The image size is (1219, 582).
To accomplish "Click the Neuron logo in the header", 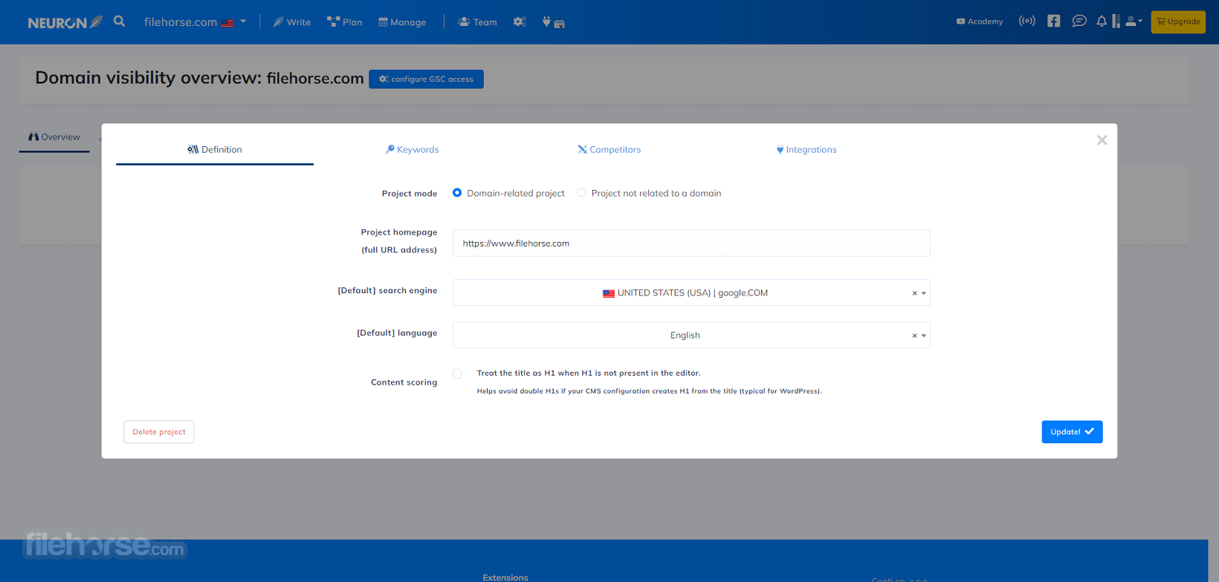I will coord(65,22).
